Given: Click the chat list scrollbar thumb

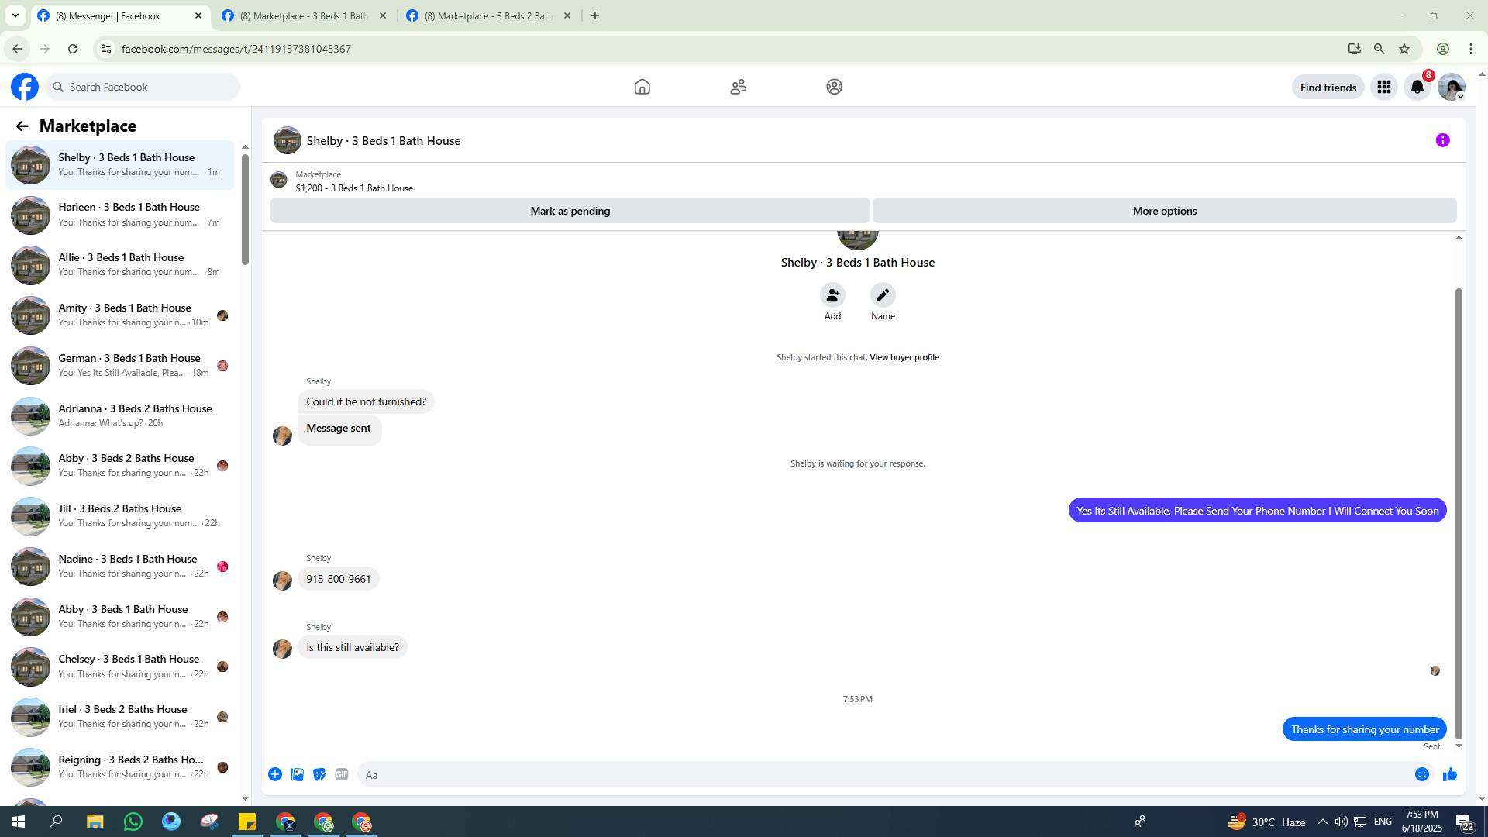Looking at the screenshot, I should tap(245, 209).
